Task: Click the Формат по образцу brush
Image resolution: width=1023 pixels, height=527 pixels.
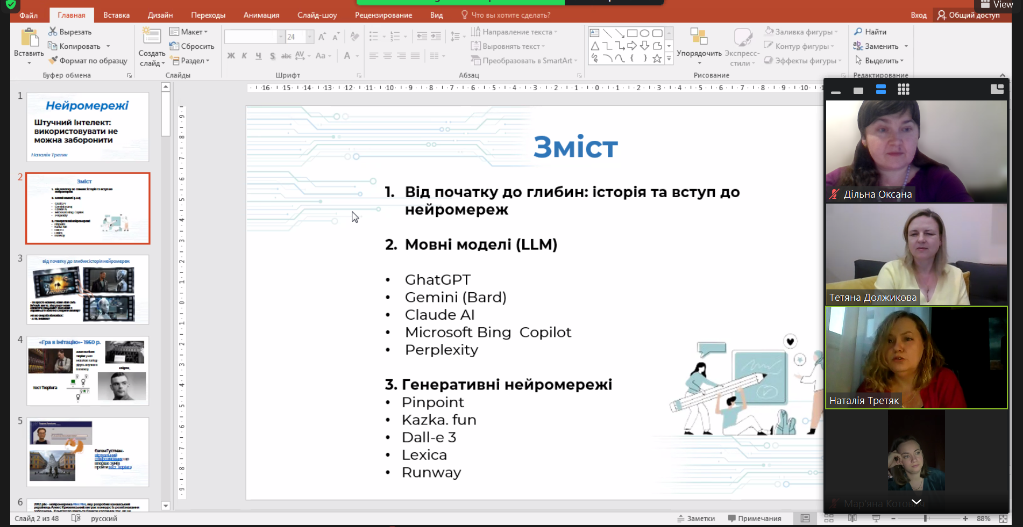Action: (53, 61)
